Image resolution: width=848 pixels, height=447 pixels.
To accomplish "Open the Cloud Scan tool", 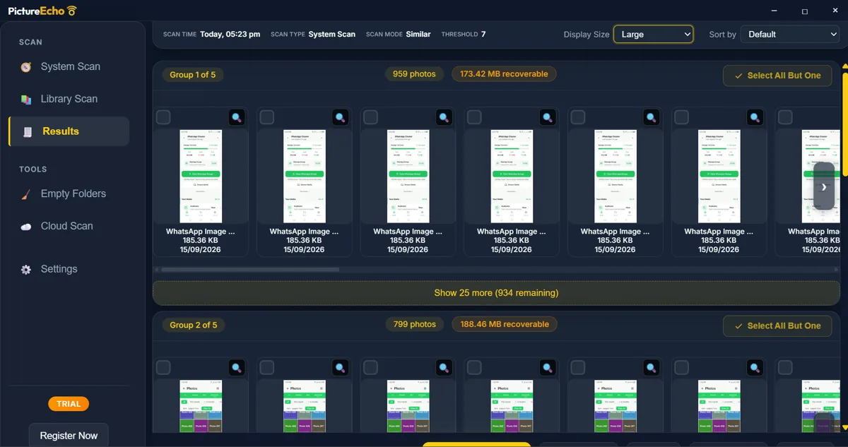I will [69, 226].
